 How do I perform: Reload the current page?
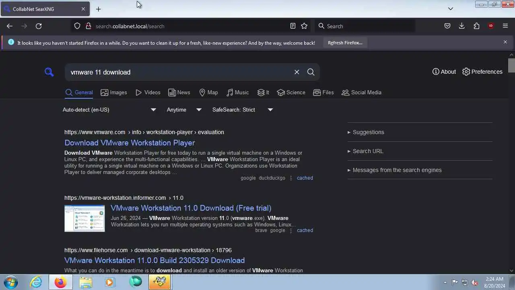(x=39, y=26)
